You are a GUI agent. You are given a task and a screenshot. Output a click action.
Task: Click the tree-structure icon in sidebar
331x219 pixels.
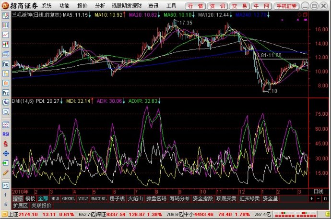5,73
